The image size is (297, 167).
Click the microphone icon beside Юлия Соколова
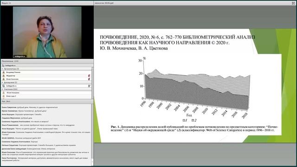coord(89,79)
